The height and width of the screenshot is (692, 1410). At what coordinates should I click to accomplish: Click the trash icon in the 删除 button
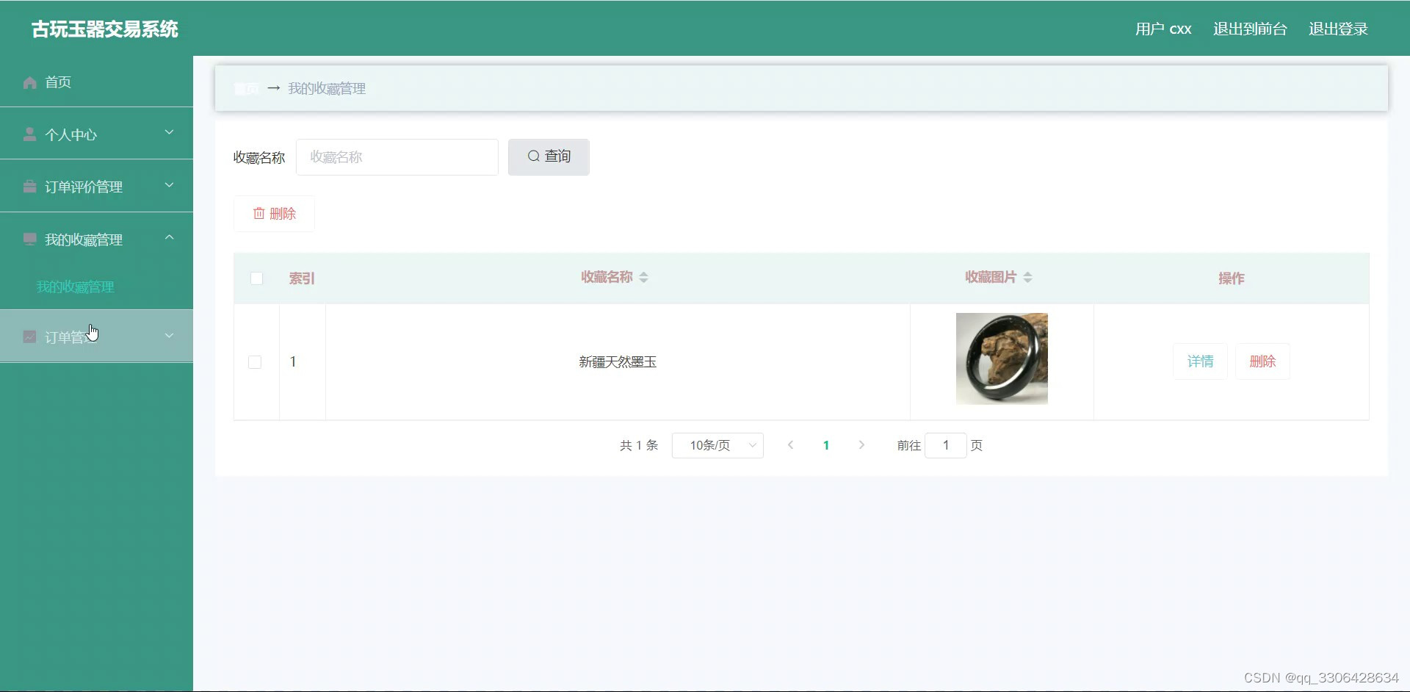(x=258, y=213)
